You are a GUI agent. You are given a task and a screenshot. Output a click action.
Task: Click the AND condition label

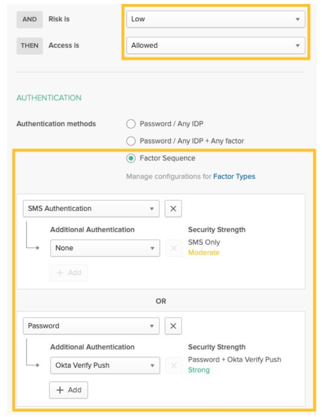point(29,19)
